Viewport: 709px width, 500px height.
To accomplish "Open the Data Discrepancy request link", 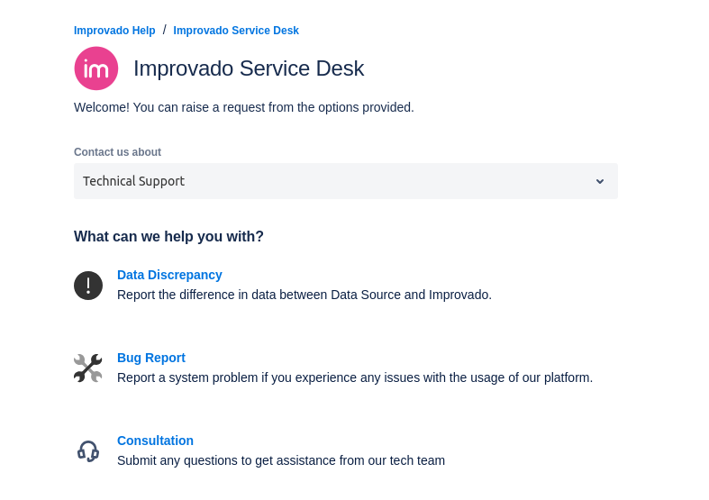I will point(169,275).
